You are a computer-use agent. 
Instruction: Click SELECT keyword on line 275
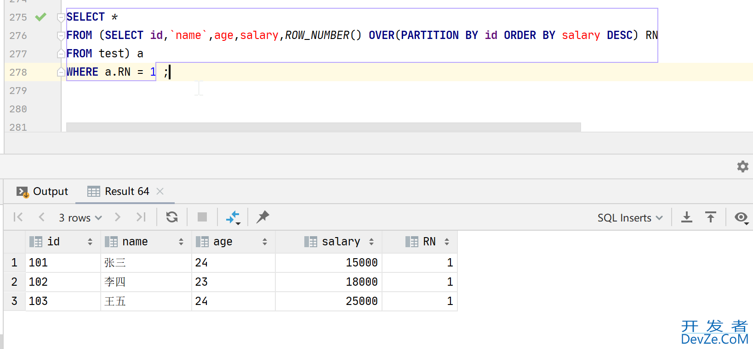(x=86, y=17)
